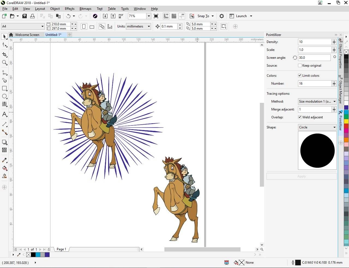Select the Crop tool
Image resolution: width=349 pixels, height=268 pixels.
[4, 54]
